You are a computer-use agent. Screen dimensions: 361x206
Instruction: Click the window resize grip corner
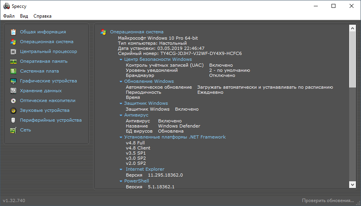coord(358,203)
